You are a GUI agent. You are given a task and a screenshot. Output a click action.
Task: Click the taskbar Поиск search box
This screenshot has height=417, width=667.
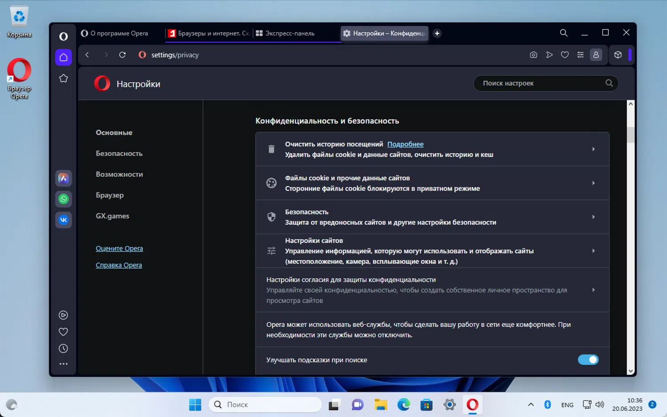pos(265,405)
